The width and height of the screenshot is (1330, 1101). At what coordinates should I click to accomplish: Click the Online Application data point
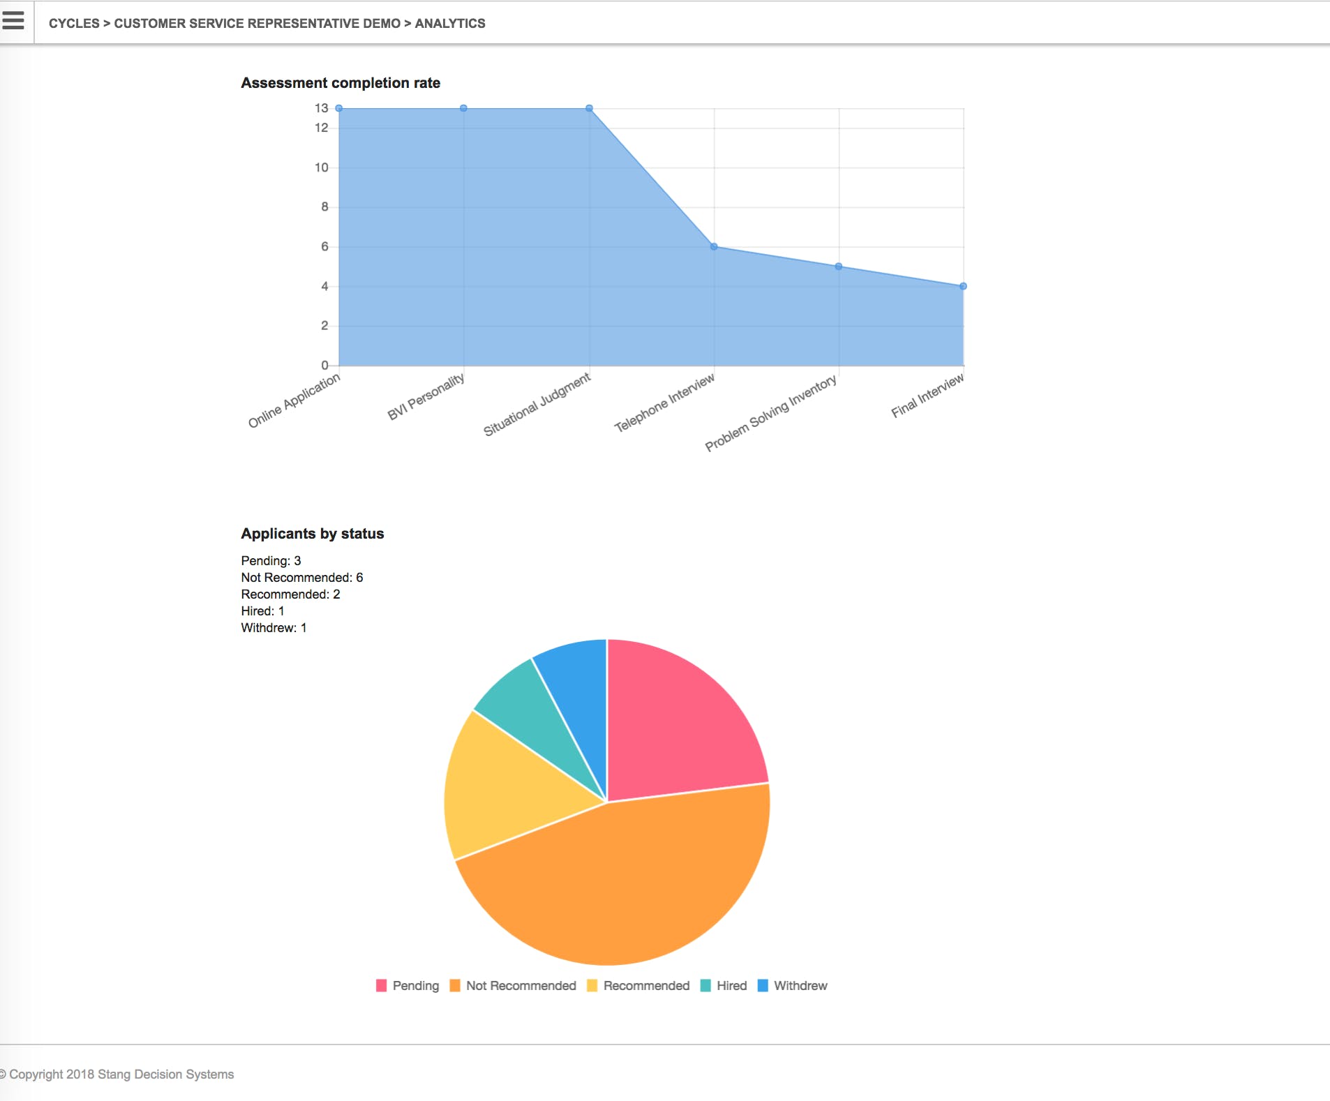click(339, 108)
